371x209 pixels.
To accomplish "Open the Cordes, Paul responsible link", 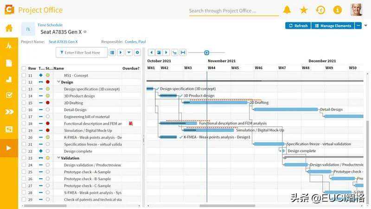I will (x=135, y=42).
